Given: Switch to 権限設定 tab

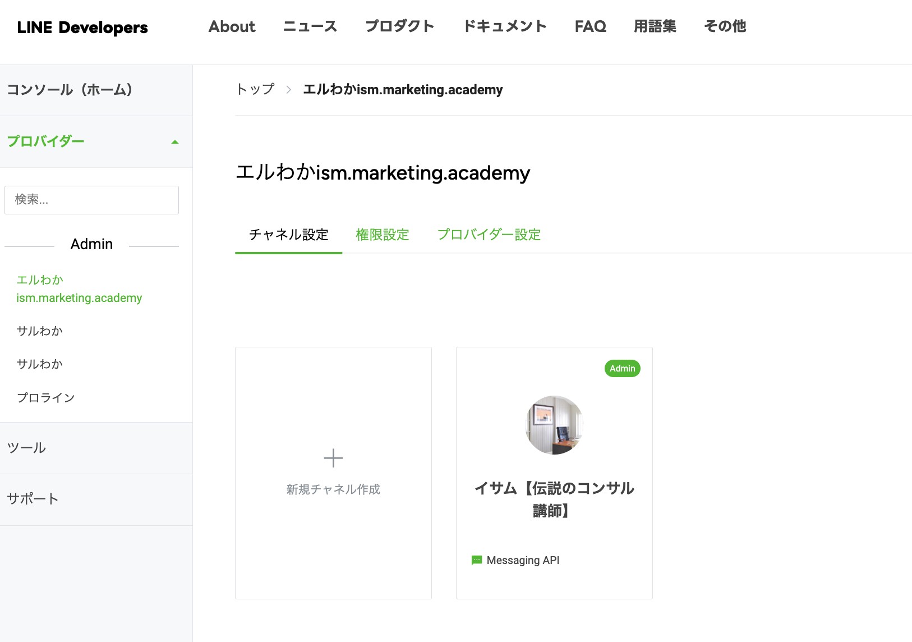Looking at the screenshot, I should (383, 235).
